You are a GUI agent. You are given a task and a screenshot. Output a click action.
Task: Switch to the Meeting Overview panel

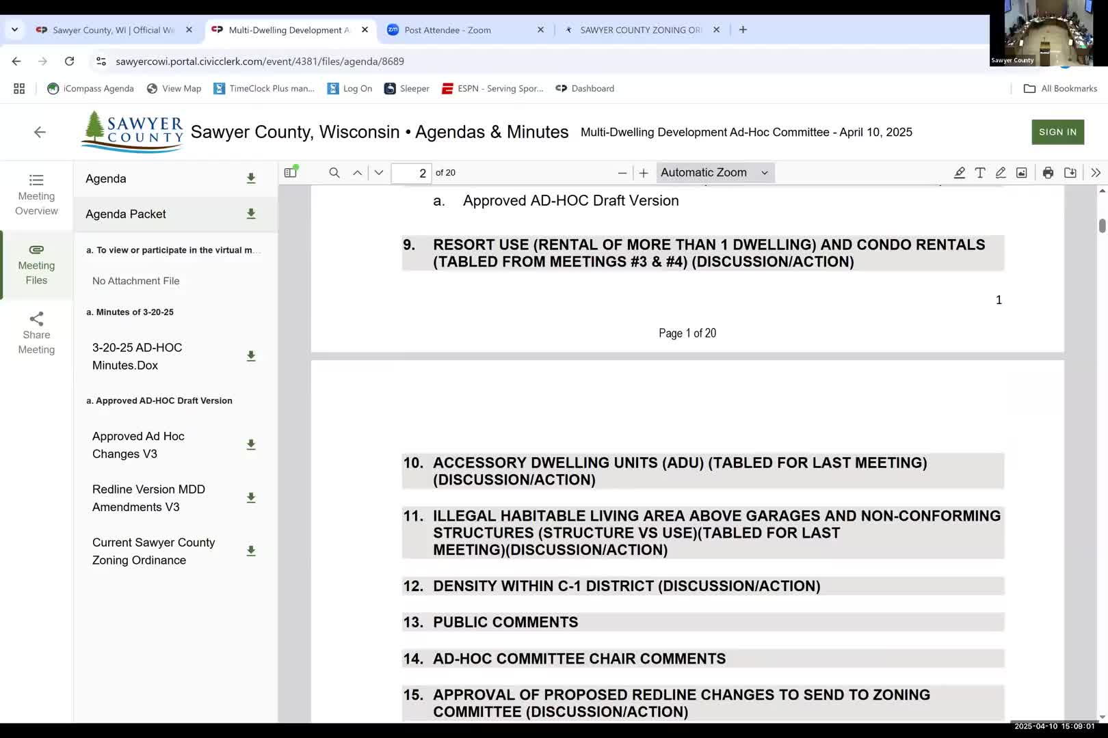[36, 195]
